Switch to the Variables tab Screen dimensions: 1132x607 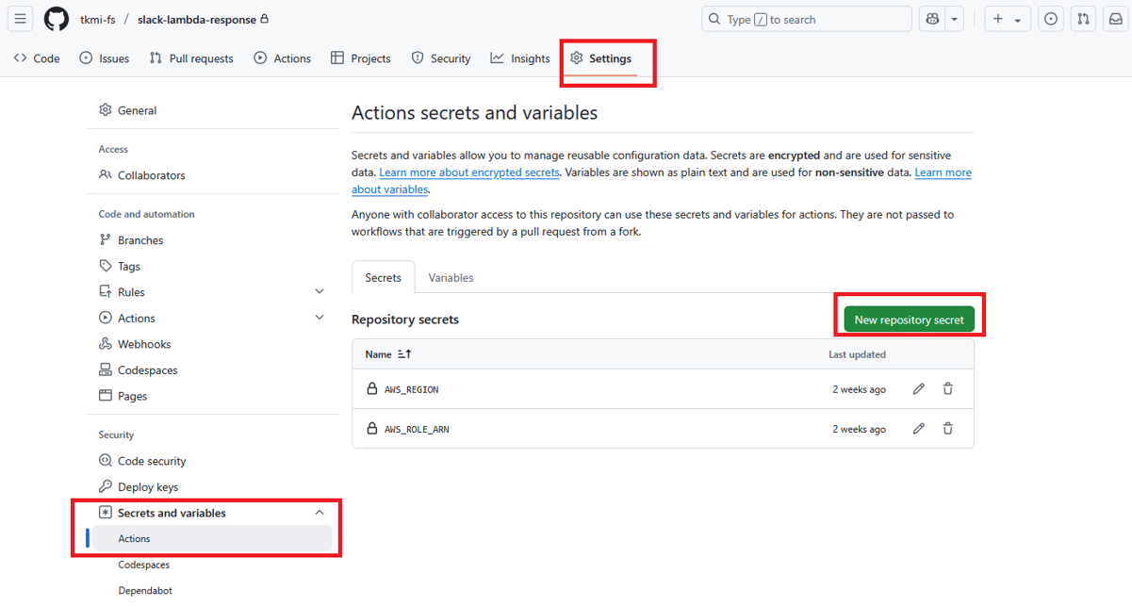point(451,277)
